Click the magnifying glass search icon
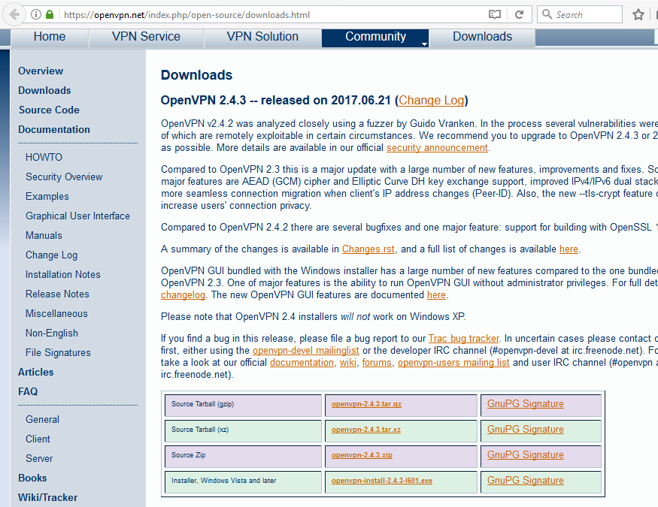The height and width of the screenshot is (507, 658). coord(547,14)
